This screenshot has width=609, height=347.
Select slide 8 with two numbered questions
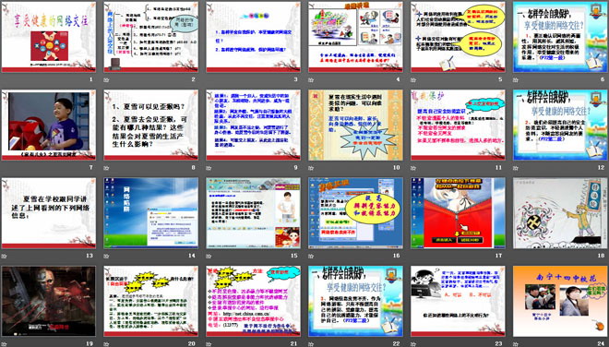[151, 126]
